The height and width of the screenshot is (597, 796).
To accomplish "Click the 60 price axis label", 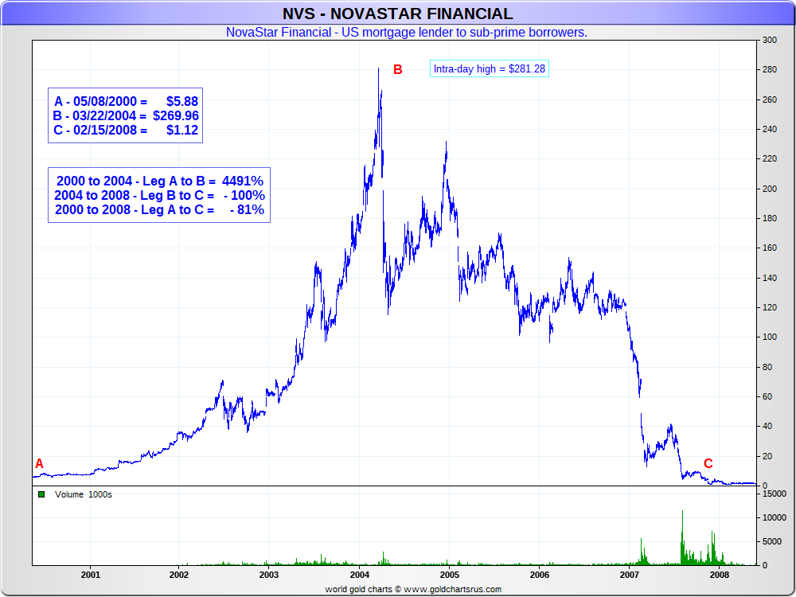I will click(x=767, y=396).
